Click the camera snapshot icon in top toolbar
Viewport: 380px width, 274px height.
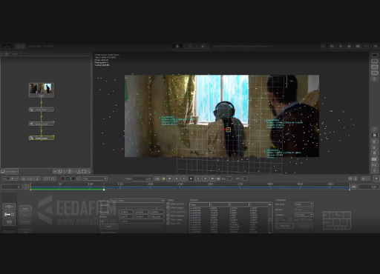[349, 46]
